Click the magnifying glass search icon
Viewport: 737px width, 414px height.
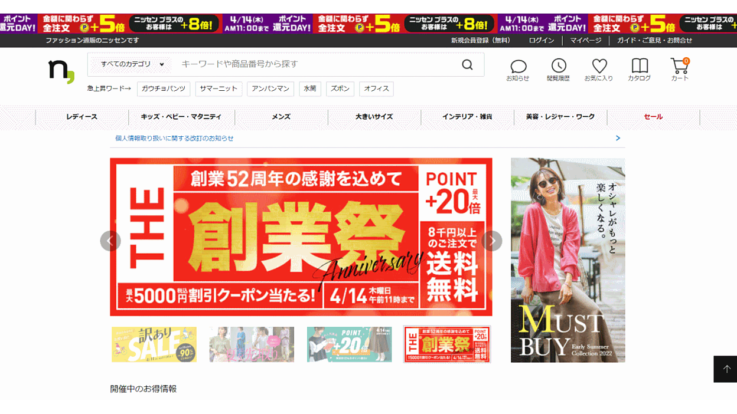click(x=467, y=65)
